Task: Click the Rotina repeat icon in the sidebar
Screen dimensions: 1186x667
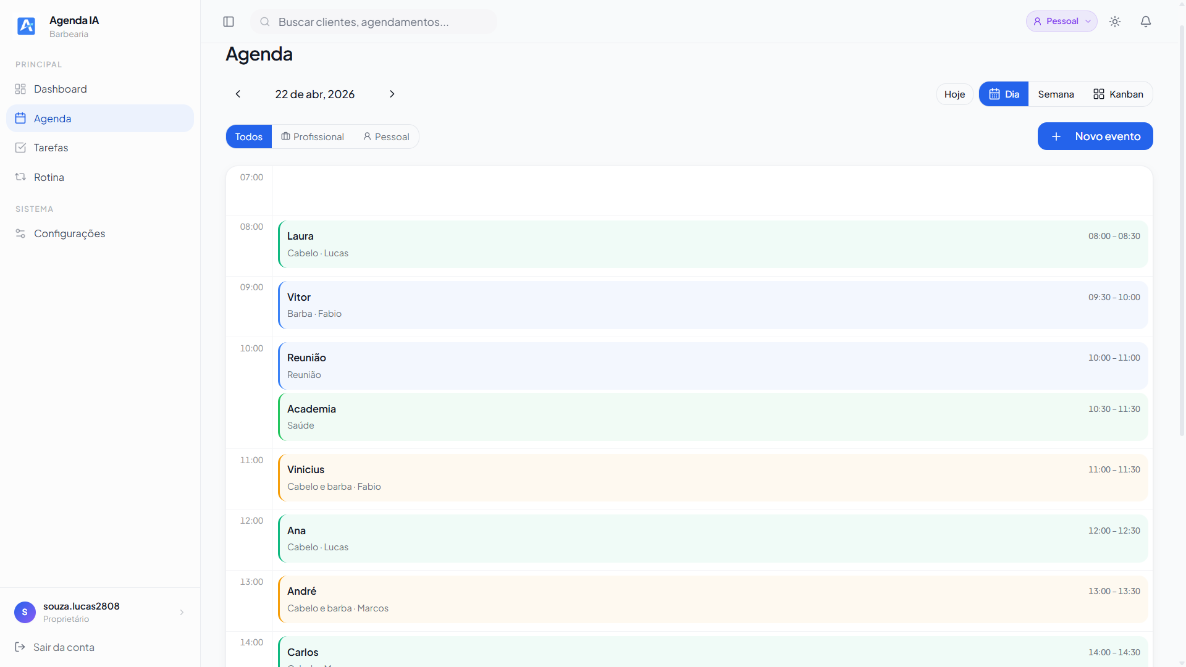Action: tap(20, 177)
